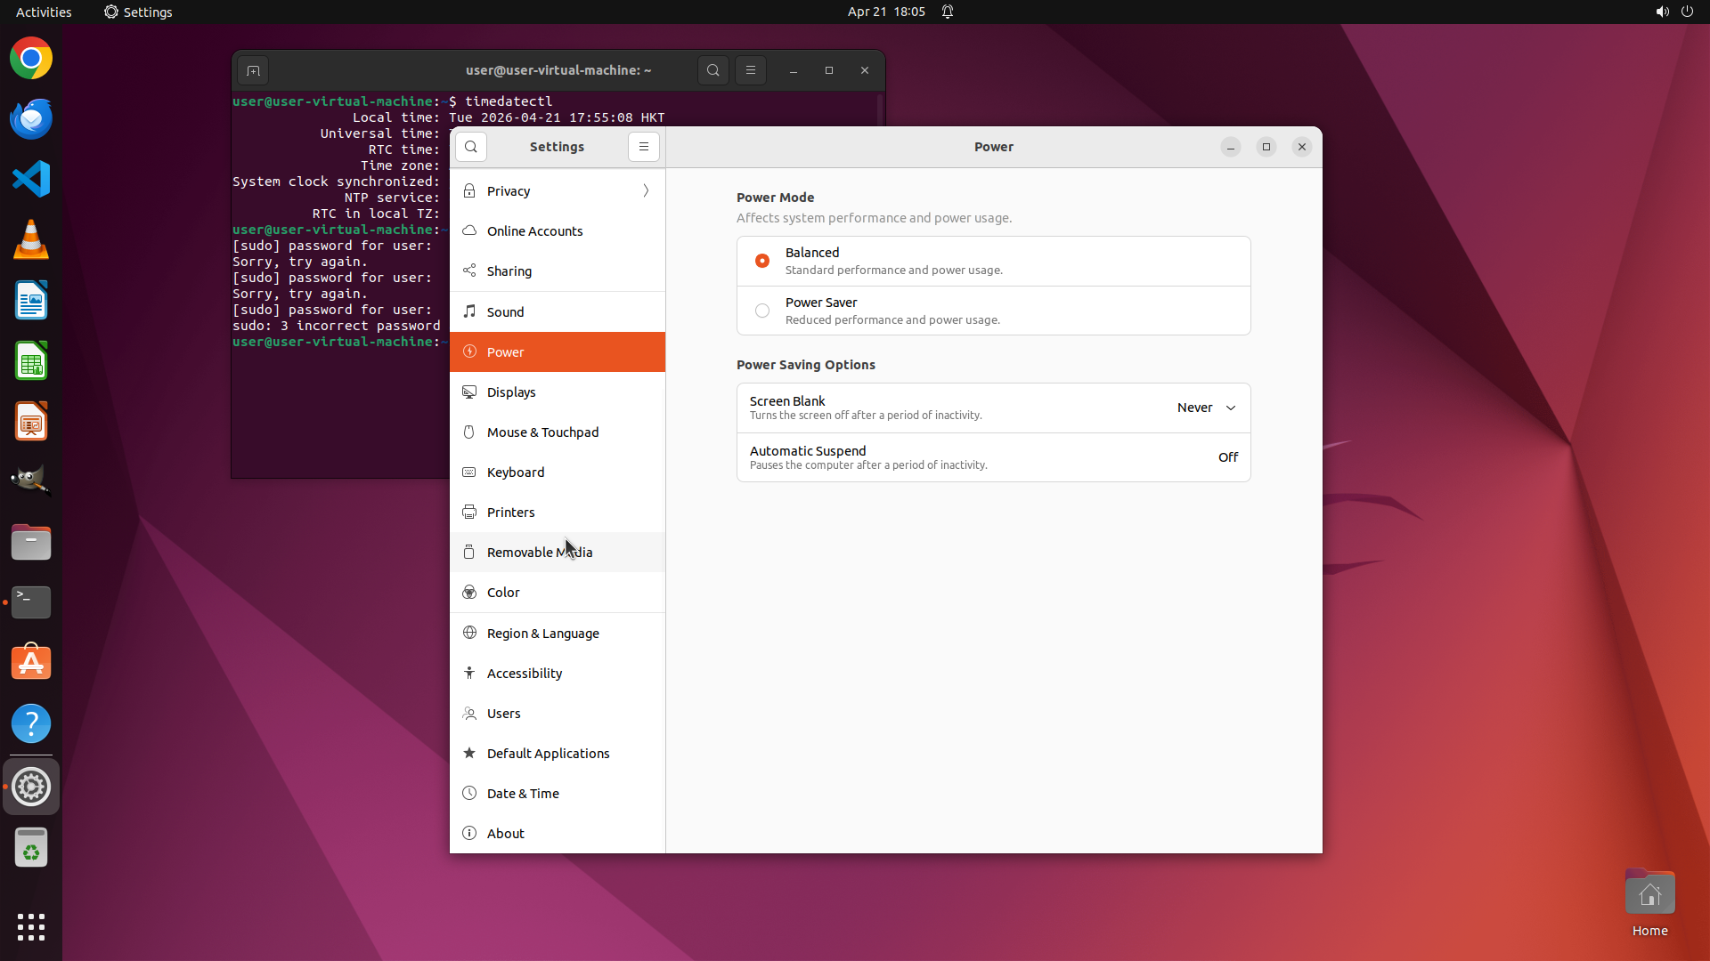This screenshot has width=1710, height=961.
Task: Click the Settings search icon
Action: coord(471,147)
